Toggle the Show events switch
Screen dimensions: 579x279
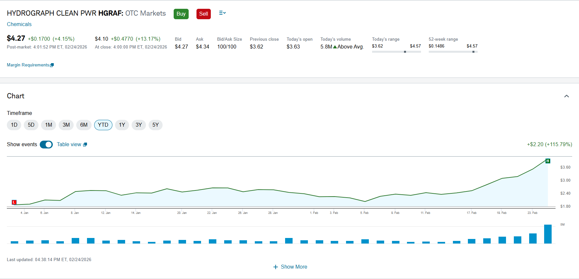46,145
